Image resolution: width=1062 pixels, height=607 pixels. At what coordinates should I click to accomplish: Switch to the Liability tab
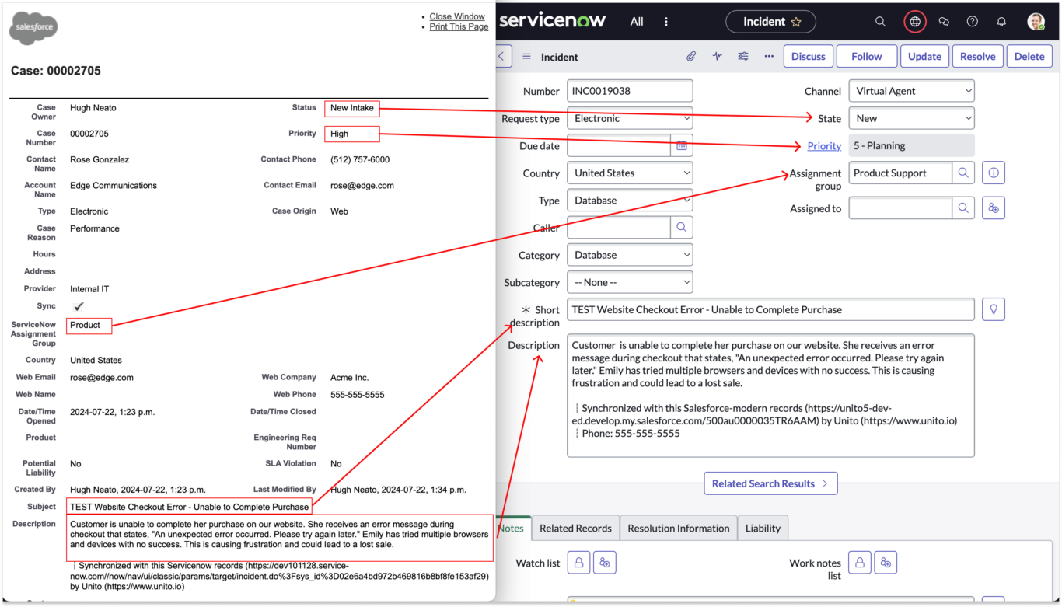point(763,528)
